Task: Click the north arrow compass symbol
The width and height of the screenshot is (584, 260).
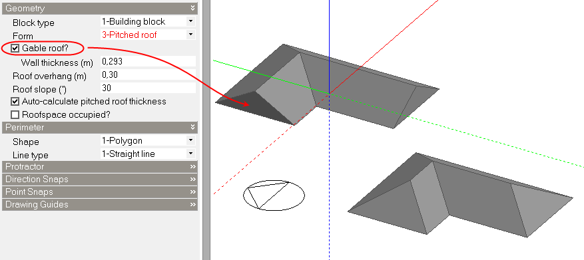Action: 274,195
